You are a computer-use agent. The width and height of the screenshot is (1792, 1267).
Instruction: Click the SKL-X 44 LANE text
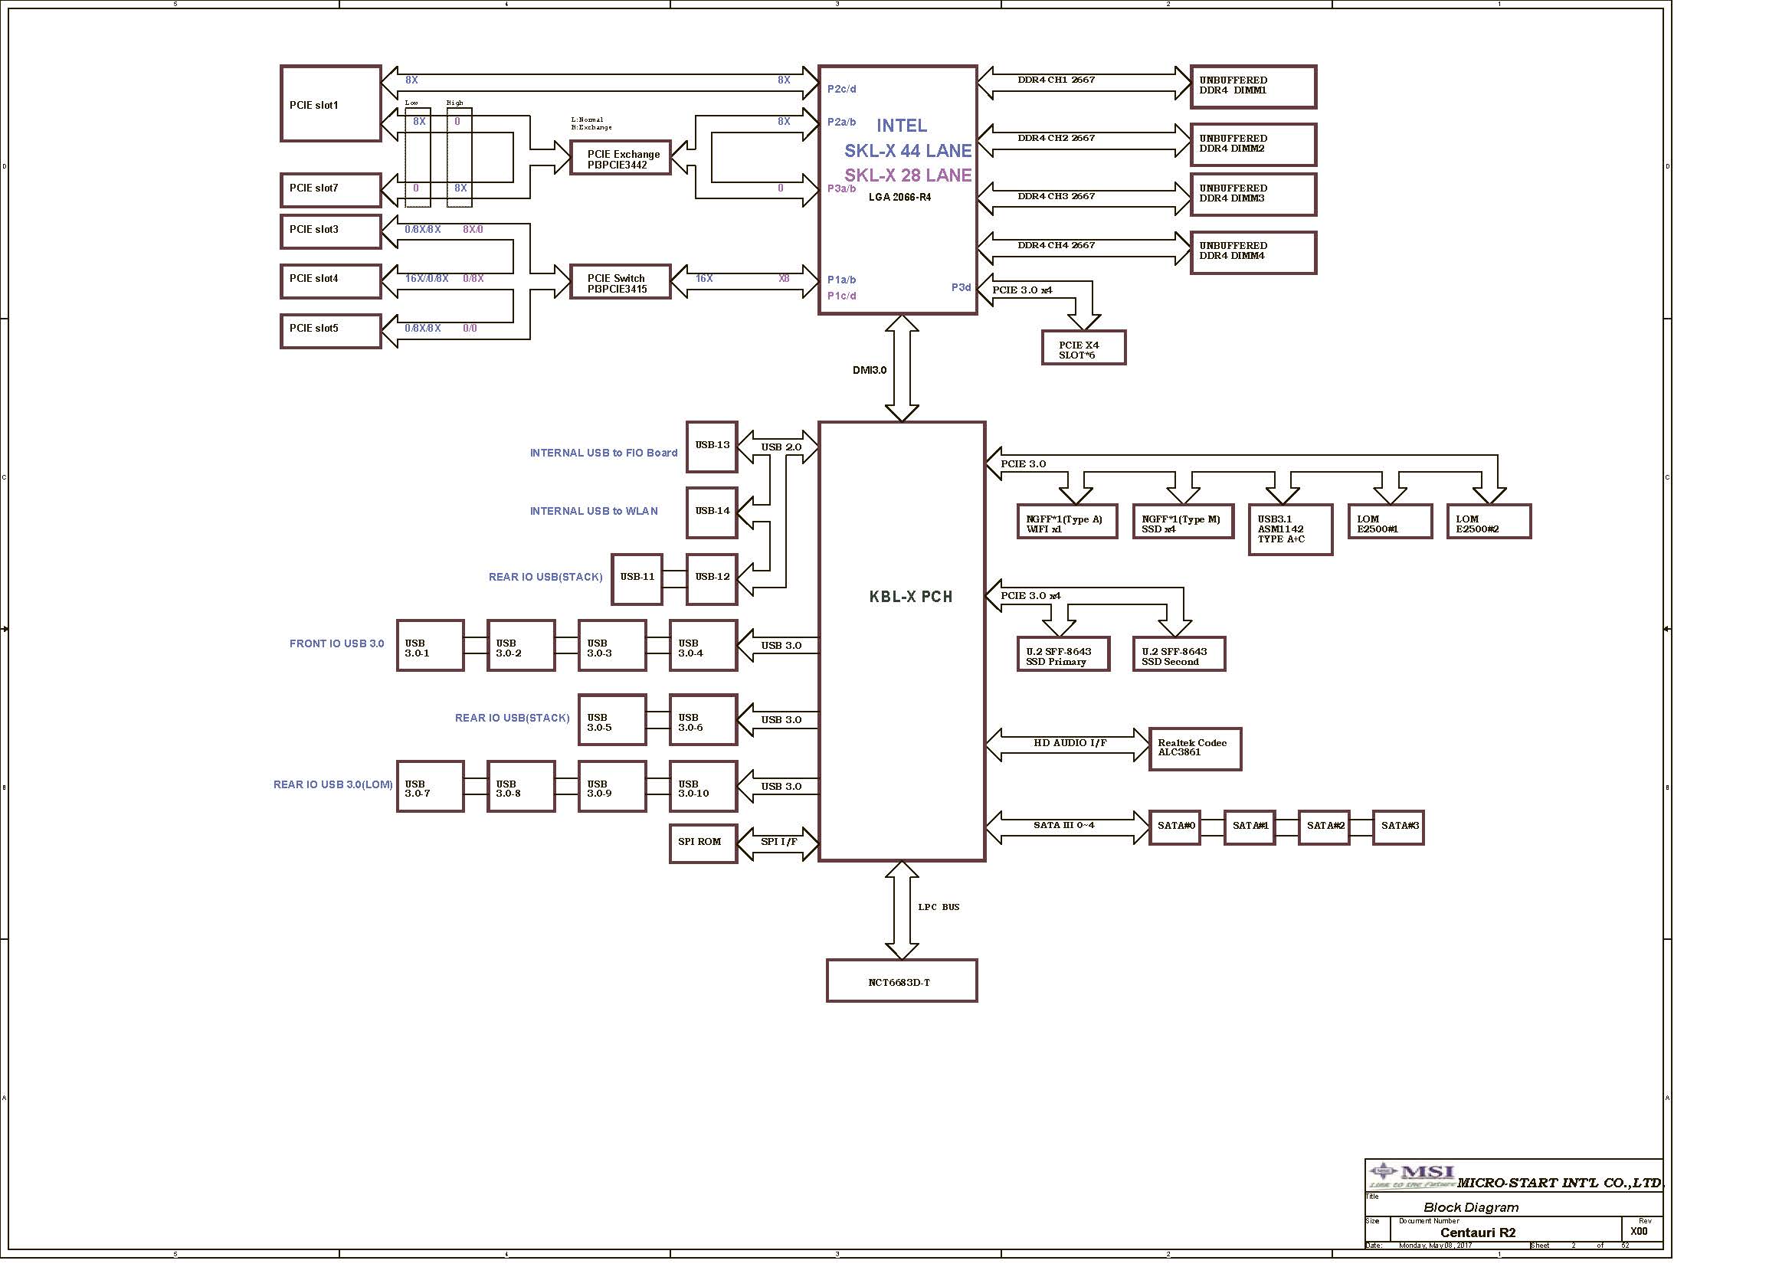[908, 151]
